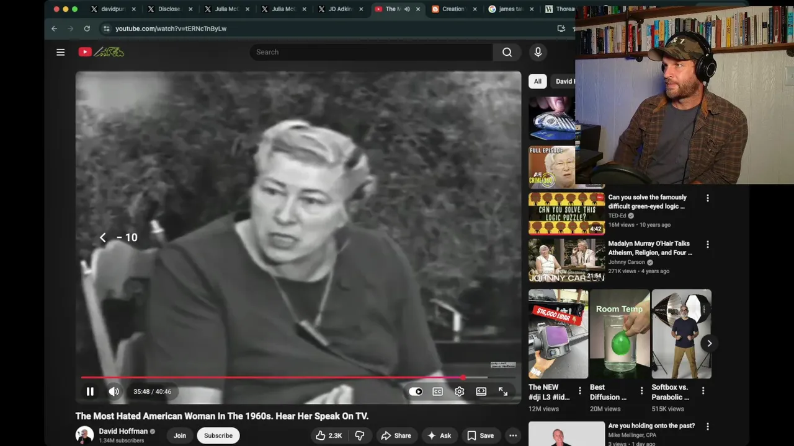This screenshot has width=794, height=446.
Task: Open options for The NEW #dji short
Action: 580,391
